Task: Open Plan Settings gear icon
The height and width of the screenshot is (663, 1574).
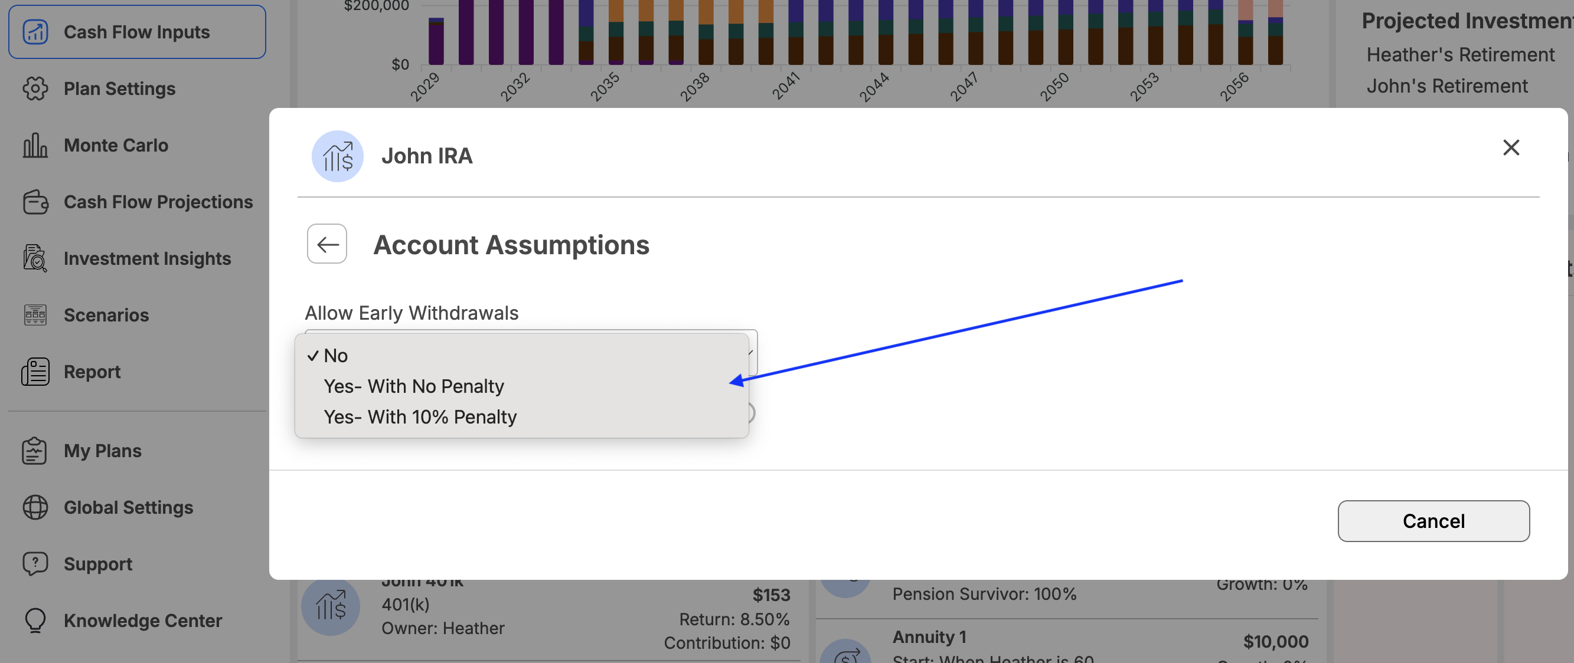Action: pyautogui.click(x=35, y=88)
